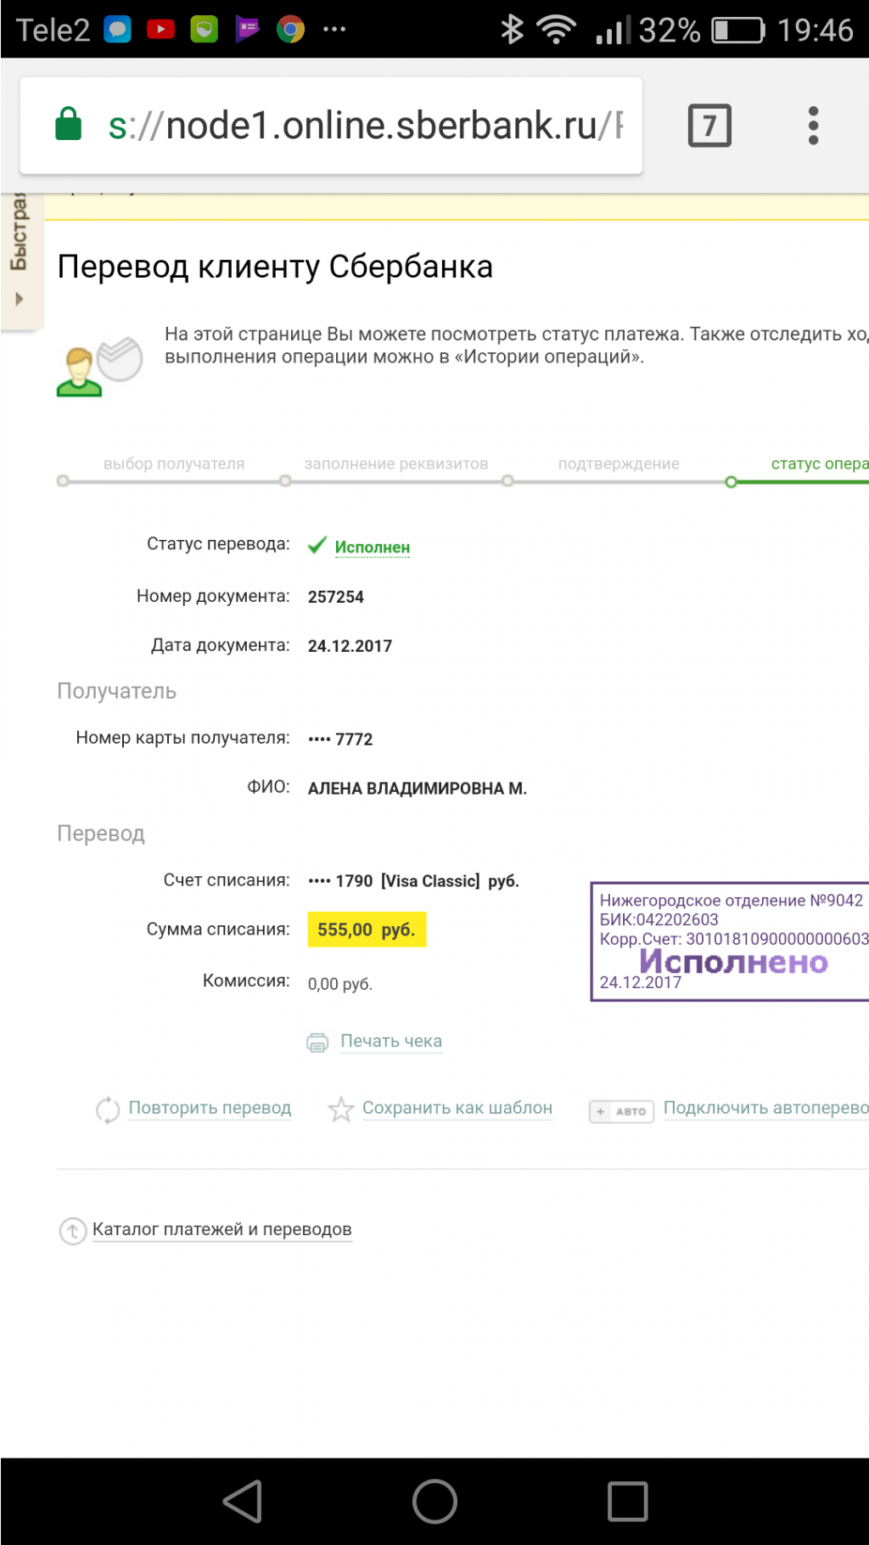Click the printer icon
Screen dimensions: 869x1545
tap(317, 1042)
